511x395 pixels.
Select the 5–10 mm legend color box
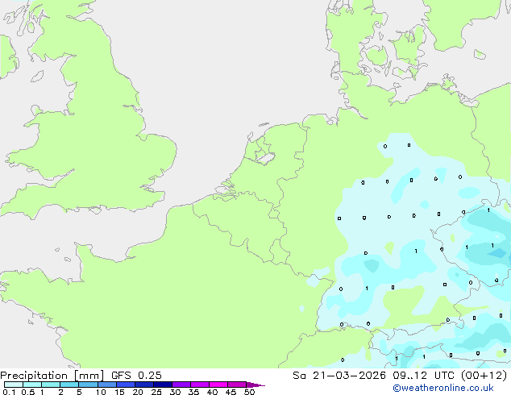tap(88, 385)
